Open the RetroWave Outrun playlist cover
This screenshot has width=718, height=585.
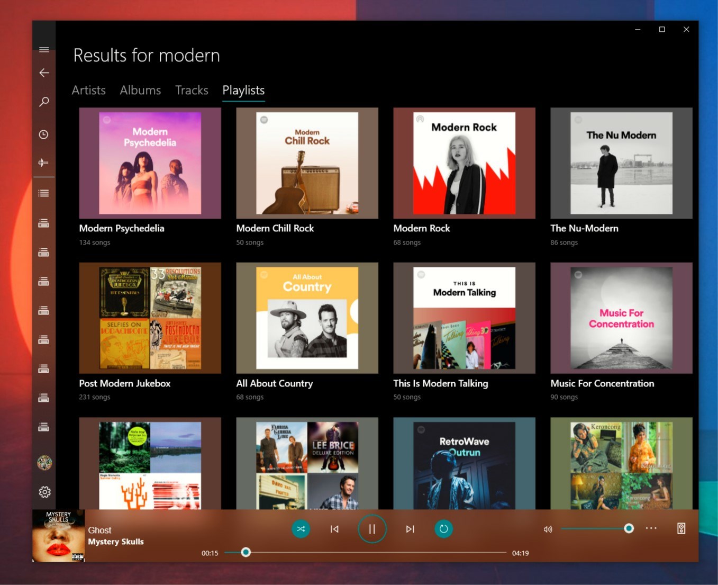pos(465,464)
